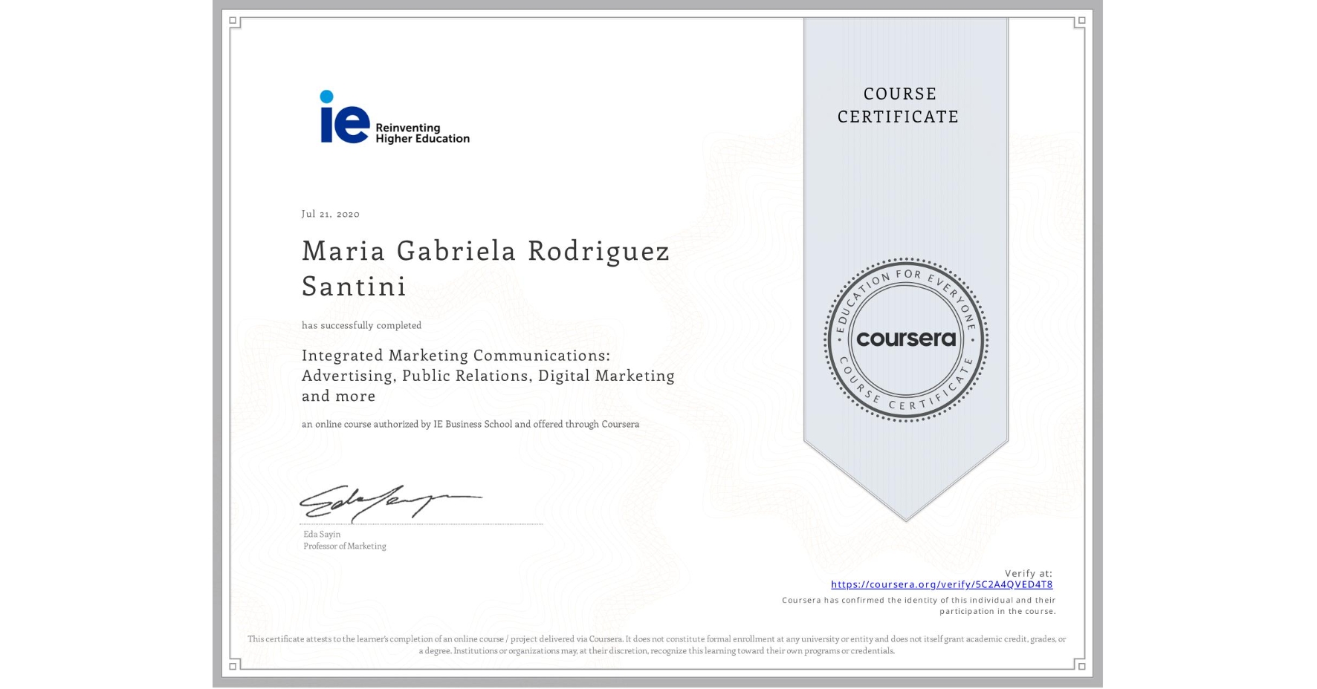Click the Coursera certificate seal
The image size is (1317, 689).
click(905, 340)
